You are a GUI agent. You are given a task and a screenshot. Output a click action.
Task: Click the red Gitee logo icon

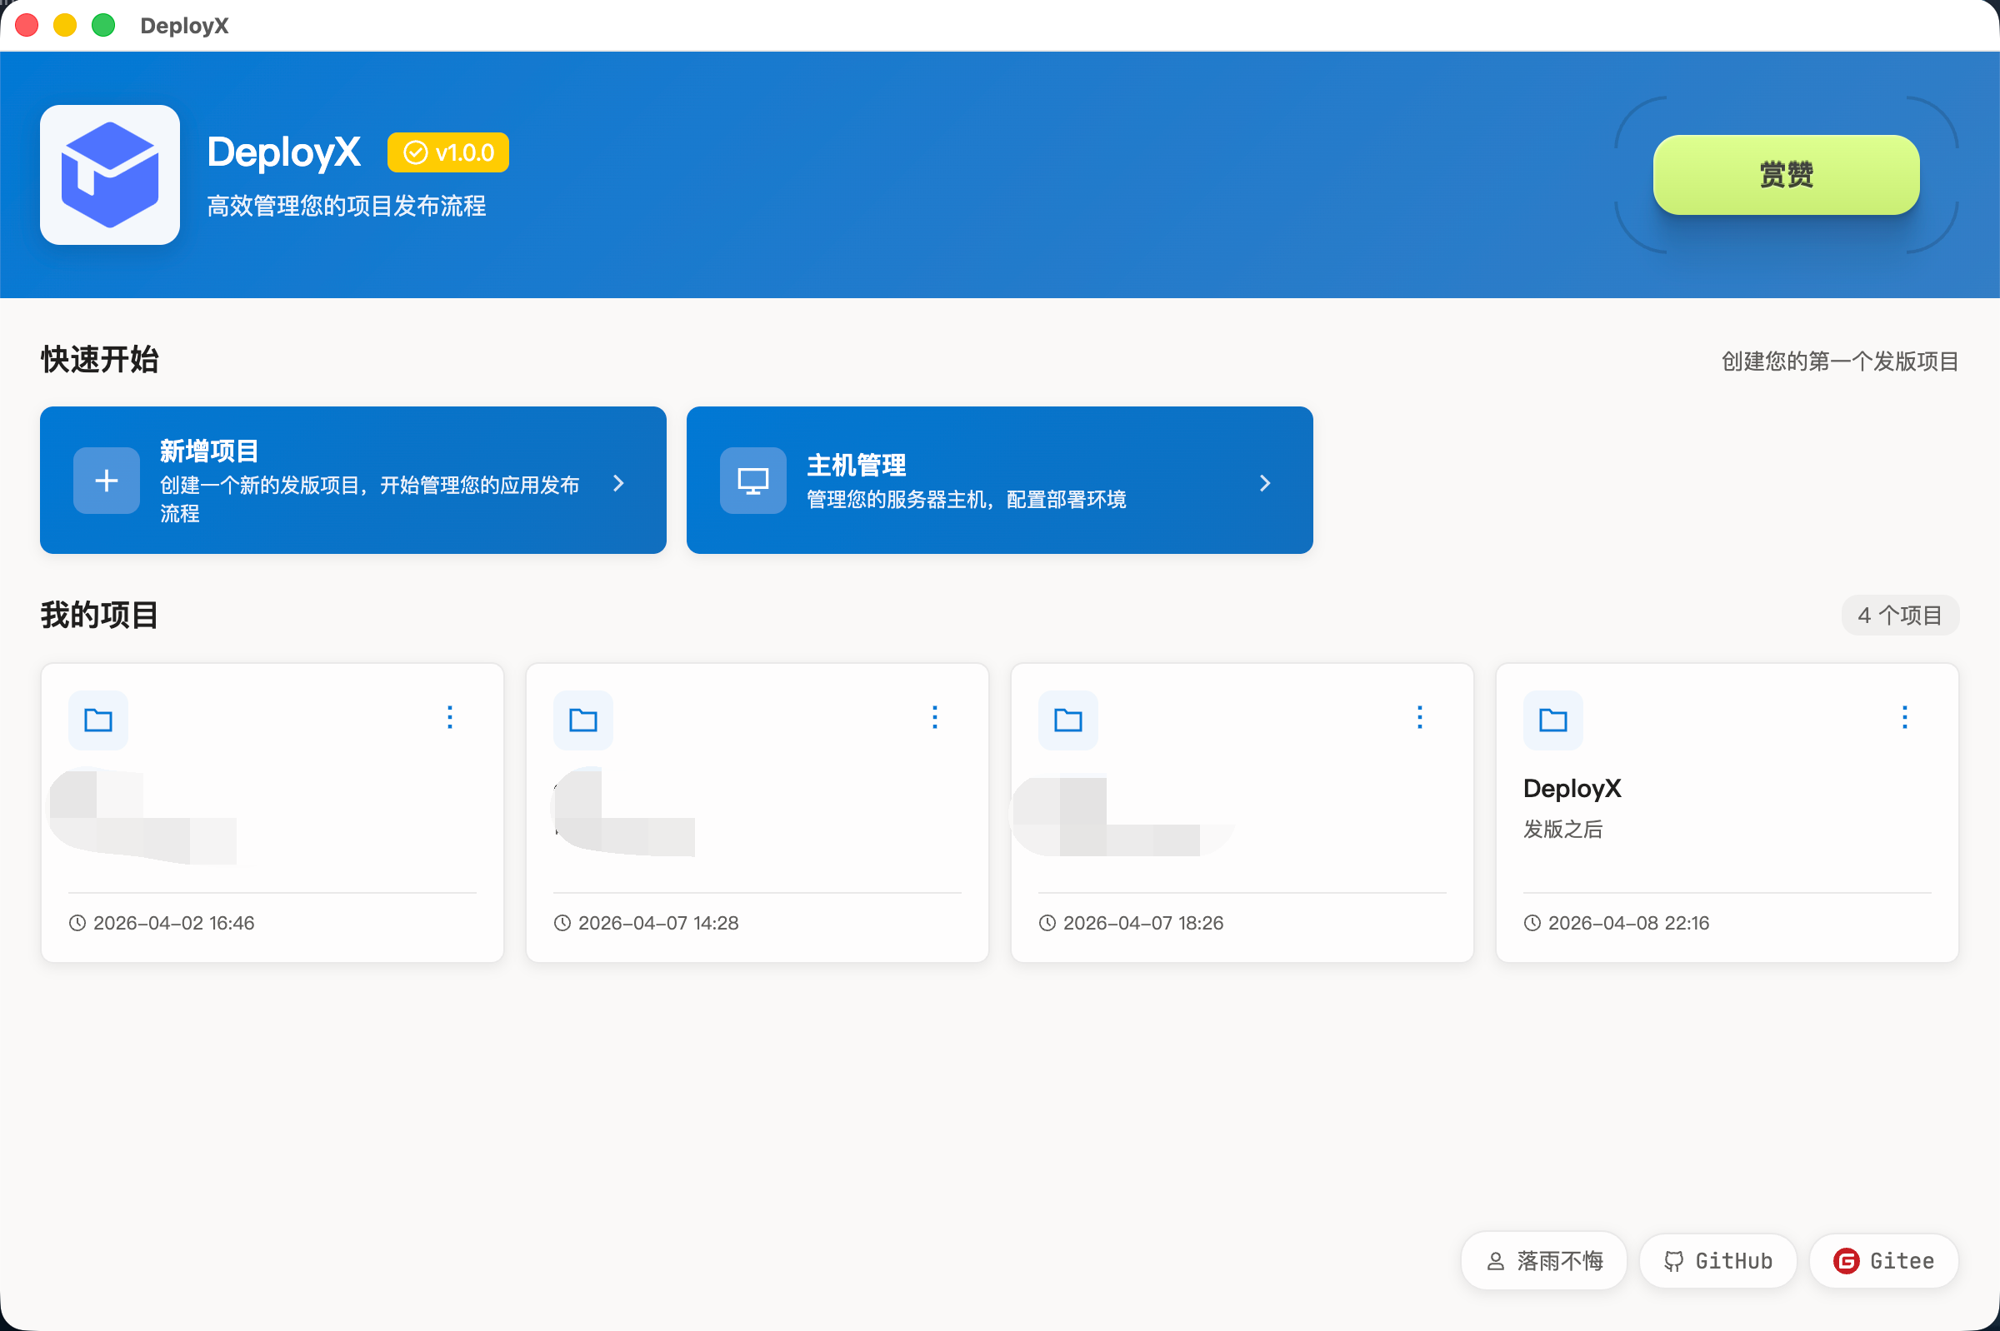coord(1847,1261)
